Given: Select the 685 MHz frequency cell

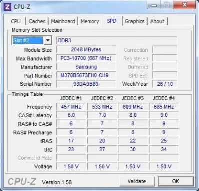Looking at the screenshot, I should pyautogui.click(x=164, y=107).
